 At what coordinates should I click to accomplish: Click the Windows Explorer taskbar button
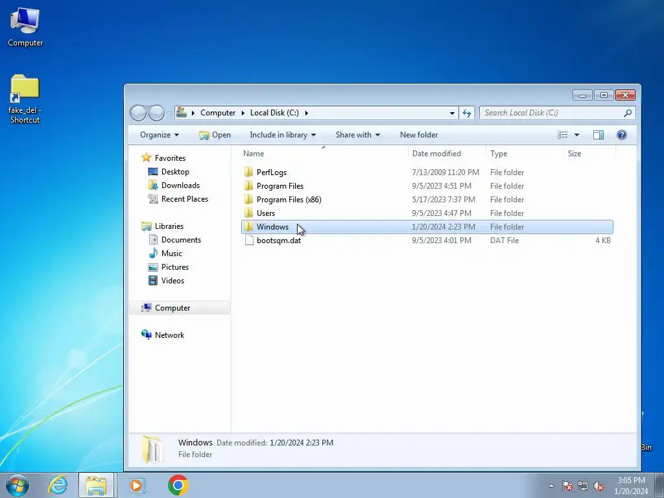[96, 485]
